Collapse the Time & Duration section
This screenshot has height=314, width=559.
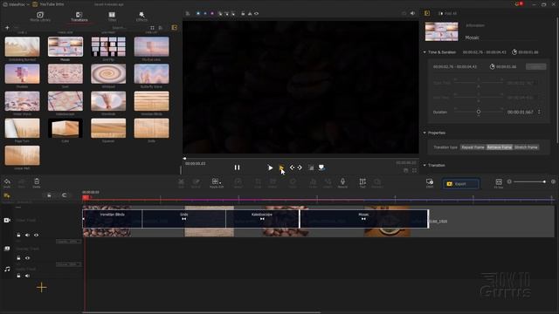pos(424,52)
